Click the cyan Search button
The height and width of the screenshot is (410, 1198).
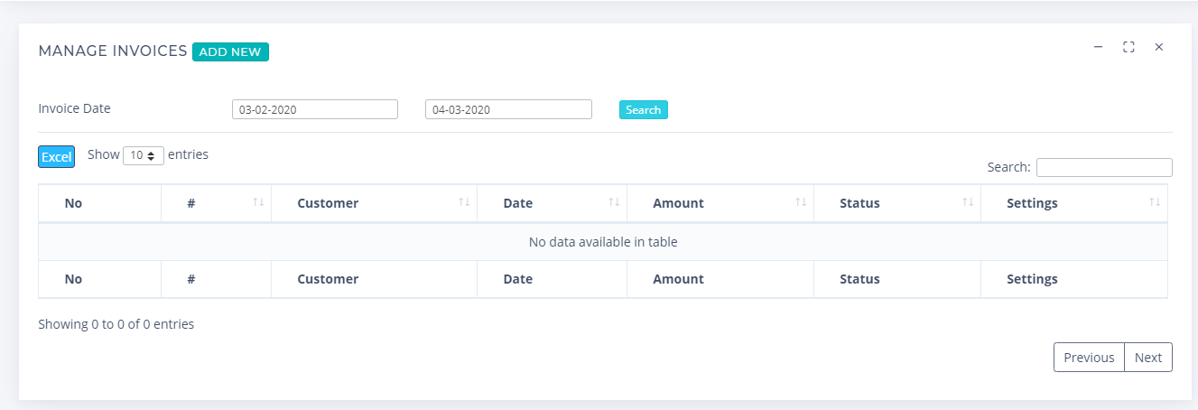644,109
